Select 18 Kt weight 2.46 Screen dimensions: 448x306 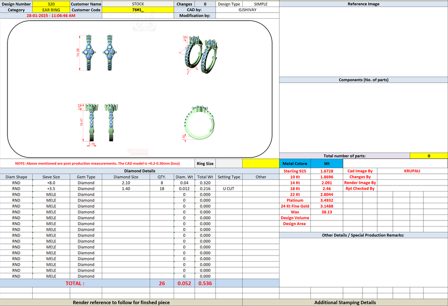[x=327, y=189]
